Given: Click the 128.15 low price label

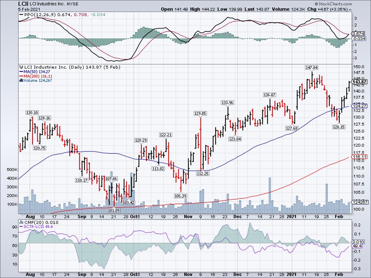Looking at the screenshot, I should coord(339,127).
